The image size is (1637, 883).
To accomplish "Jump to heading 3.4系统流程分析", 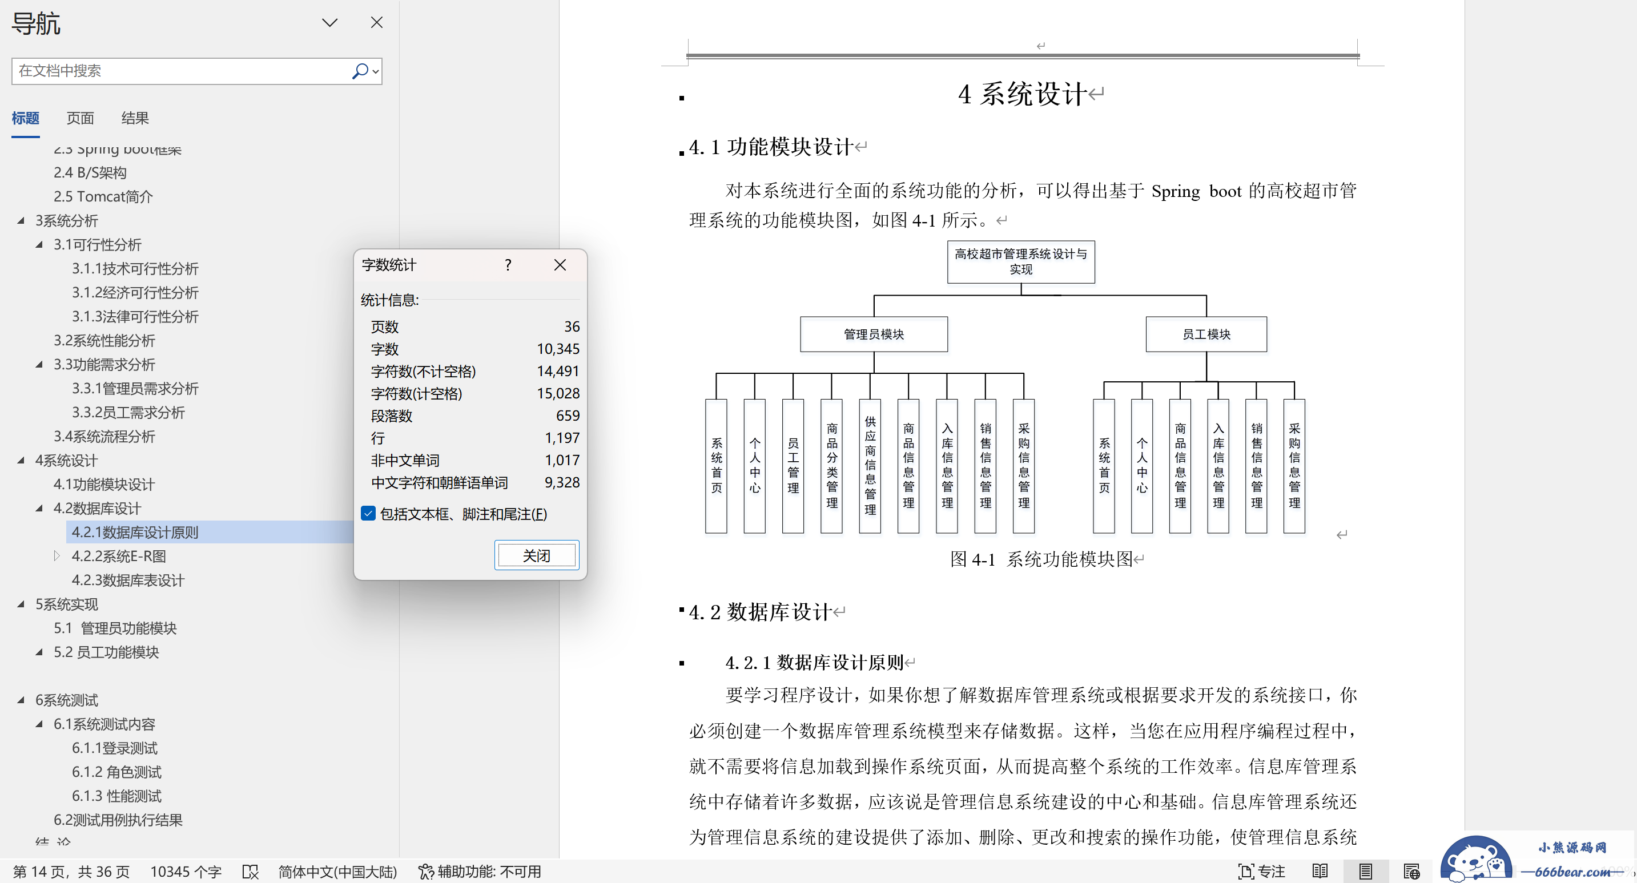I will (104, 437).
